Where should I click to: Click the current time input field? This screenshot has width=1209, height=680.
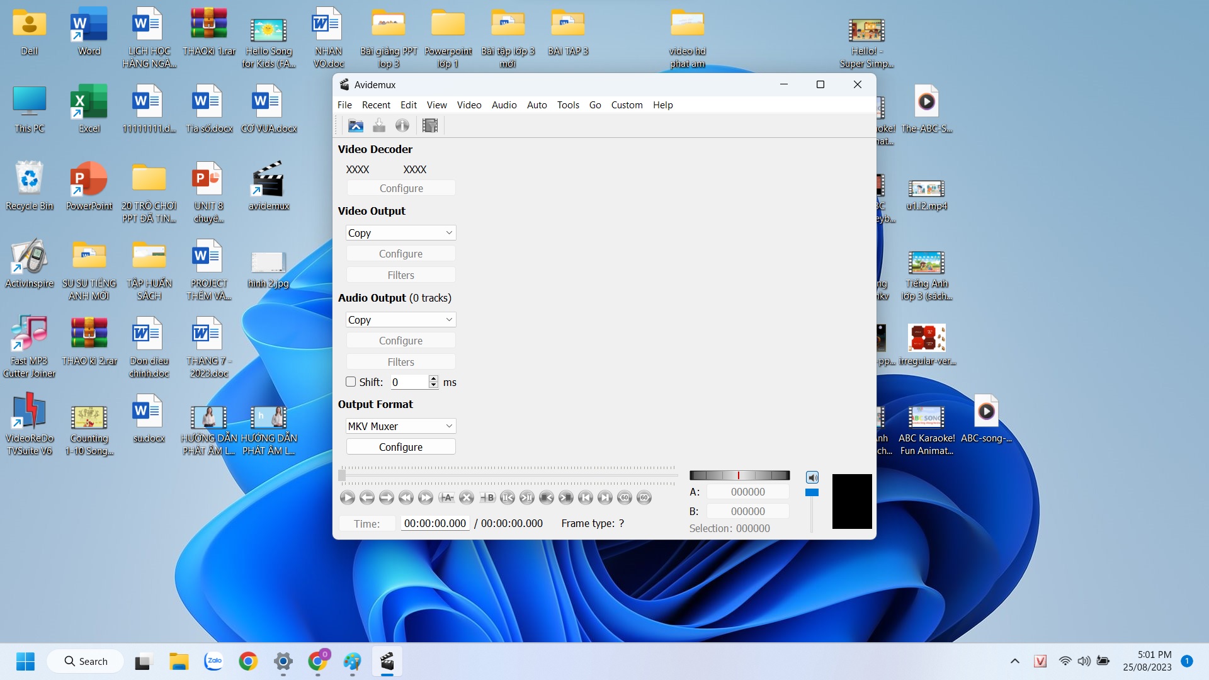tap(435, 523)
